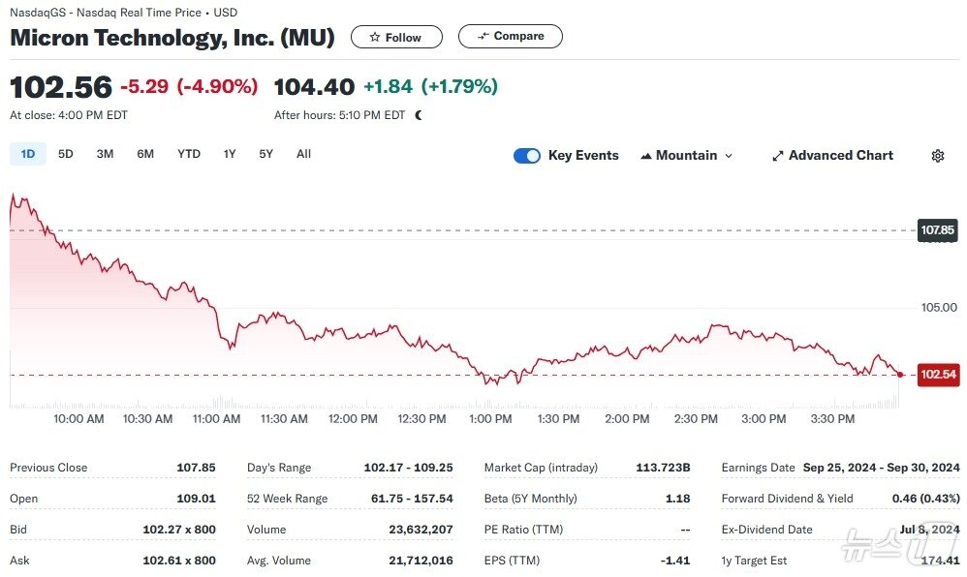Select the 1D time range tab
This screenshot has height=577, width=967.
28,154
